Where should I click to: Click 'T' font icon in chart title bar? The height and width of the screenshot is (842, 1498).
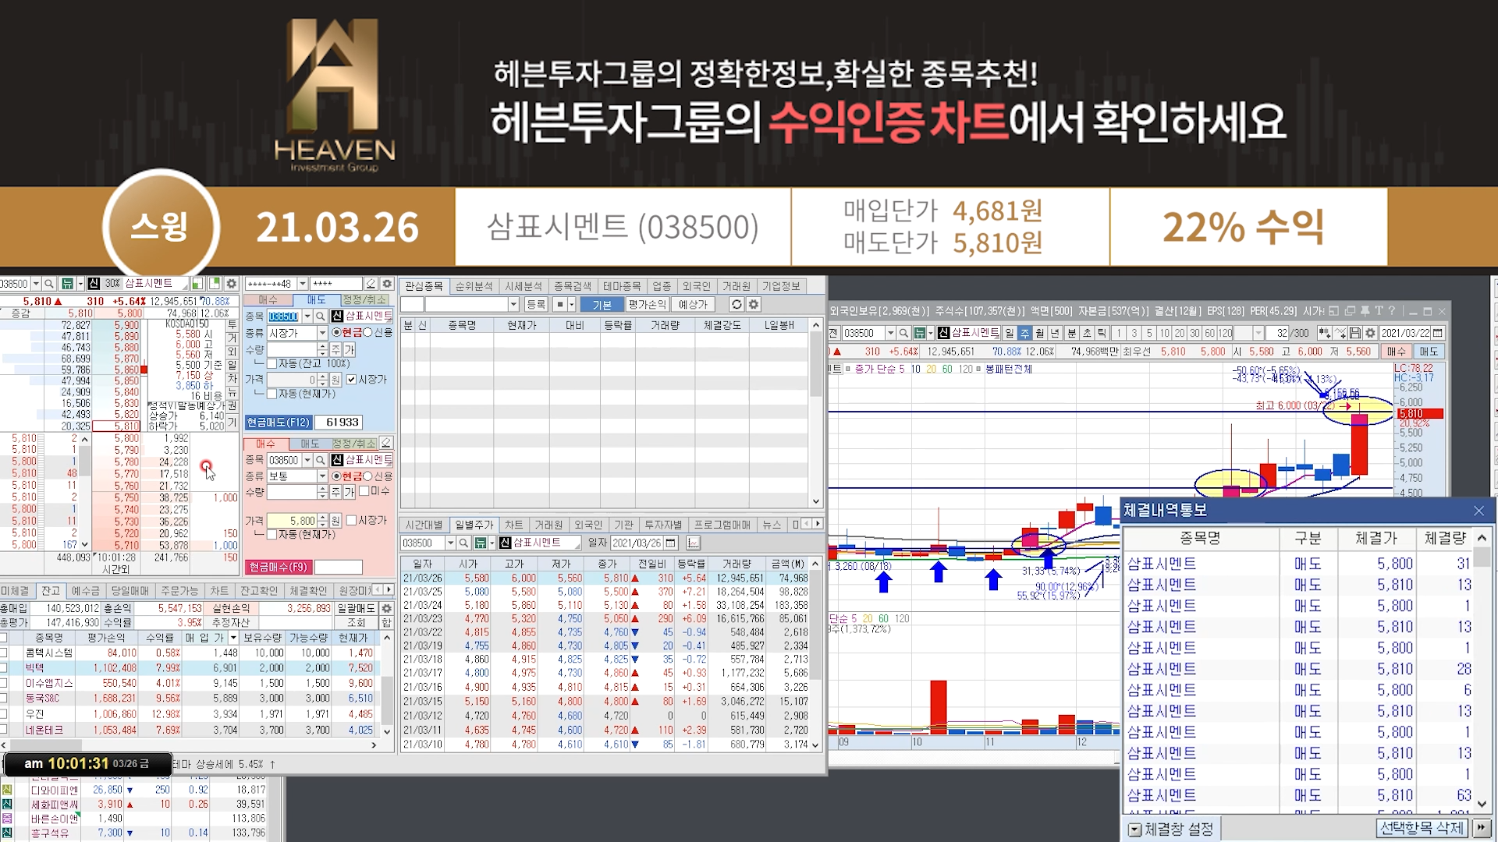[x=1379, y=310]
